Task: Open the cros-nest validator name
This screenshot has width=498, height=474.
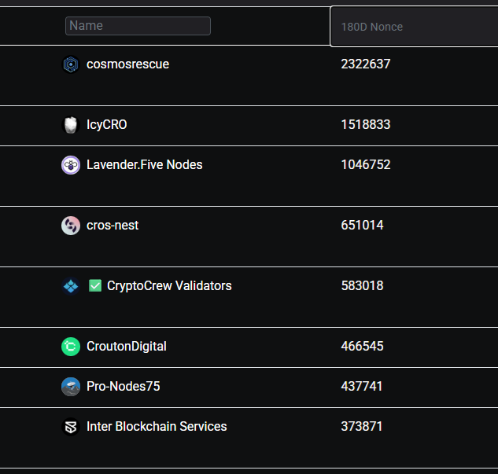Action: [113, 226]
